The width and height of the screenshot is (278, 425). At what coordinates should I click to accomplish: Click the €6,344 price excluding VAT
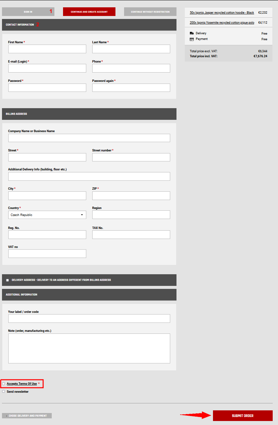263,51
